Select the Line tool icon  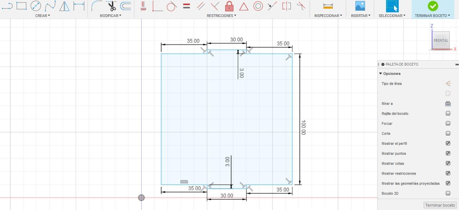tap(8, 6)
